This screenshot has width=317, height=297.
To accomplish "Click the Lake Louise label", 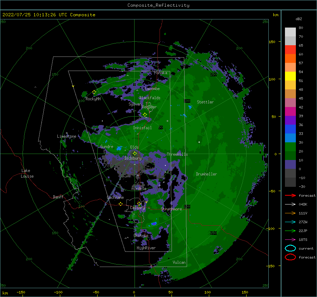I will (x=27, y=173).
